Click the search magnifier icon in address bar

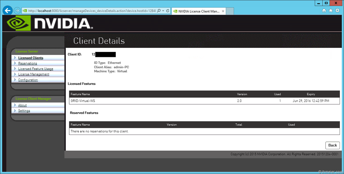pyautogui.click(x=159, y=11)
